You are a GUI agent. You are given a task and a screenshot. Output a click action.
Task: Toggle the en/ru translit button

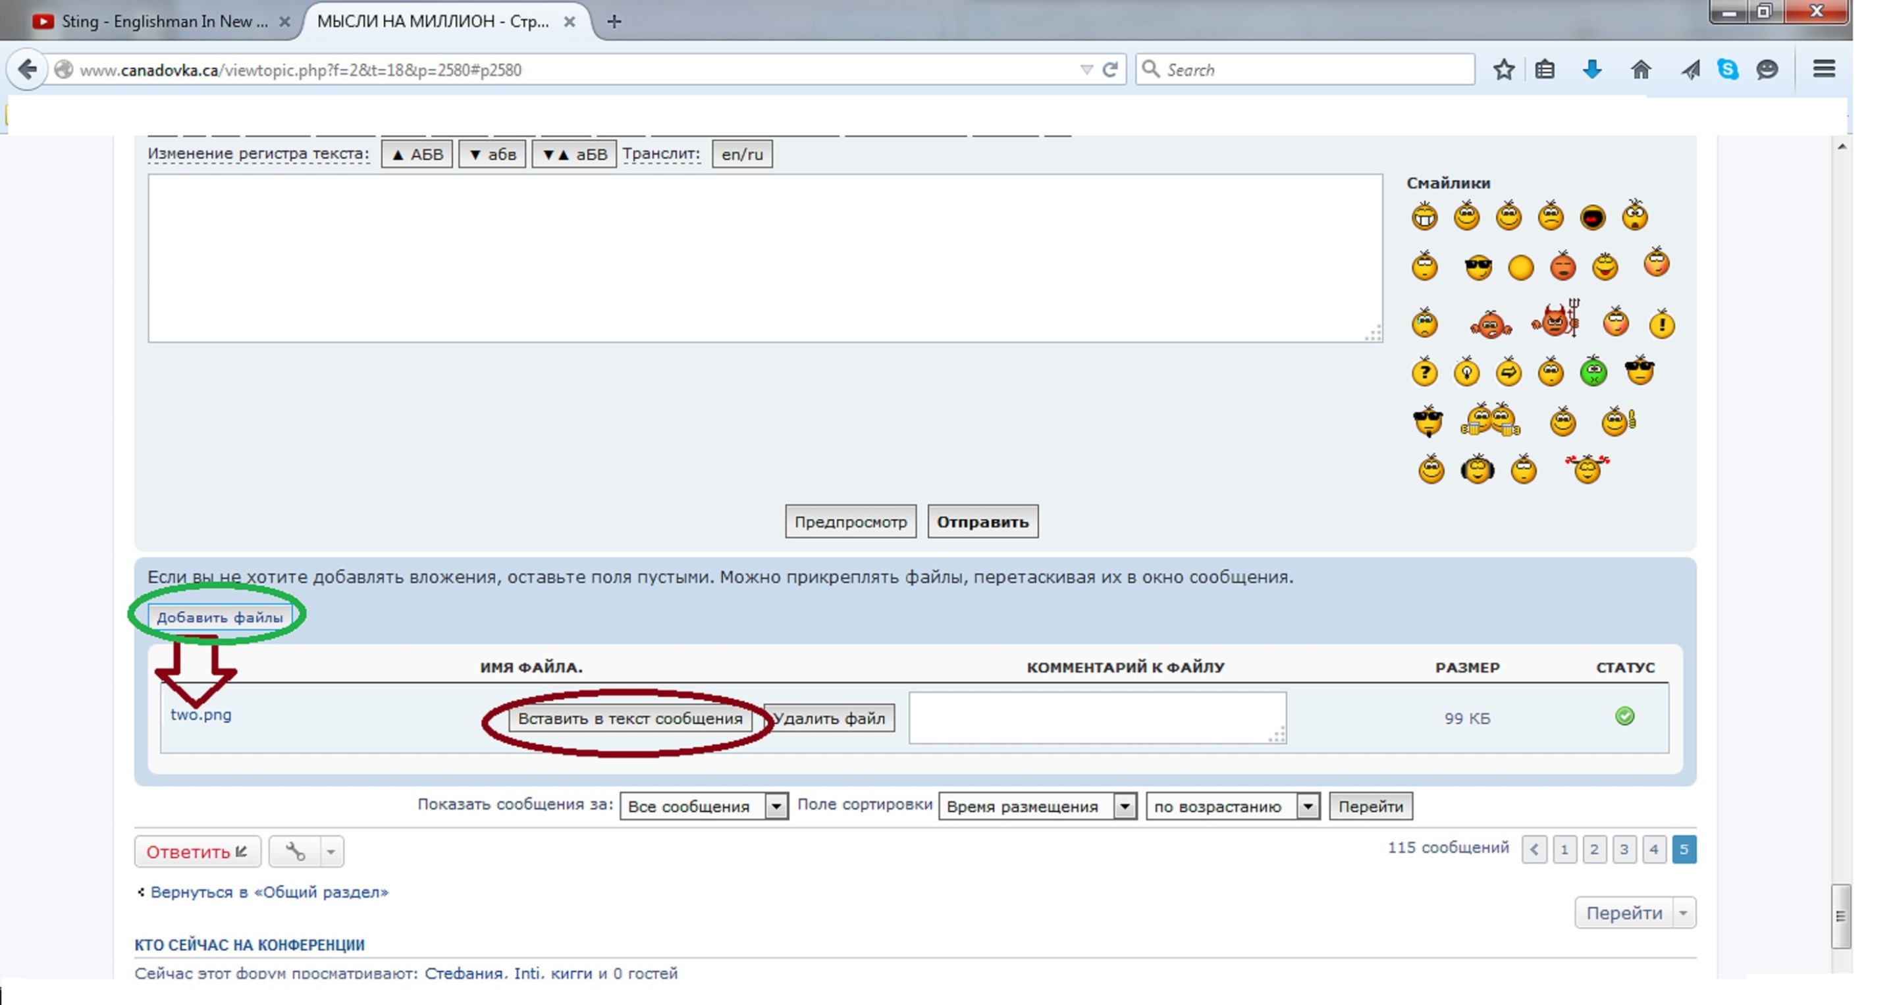tap(741, 155)
